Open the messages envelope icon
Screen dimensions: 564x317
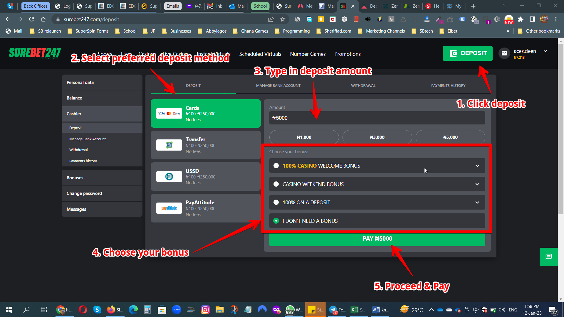point(504,53)
